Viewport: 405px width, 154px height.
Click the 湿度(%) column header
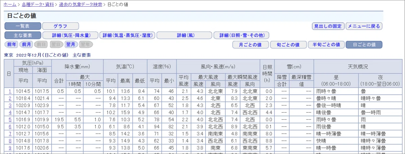162,67
